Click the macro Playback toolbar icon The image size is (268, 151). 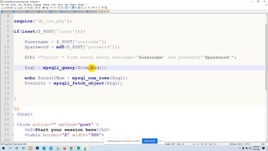click(99, 8)
